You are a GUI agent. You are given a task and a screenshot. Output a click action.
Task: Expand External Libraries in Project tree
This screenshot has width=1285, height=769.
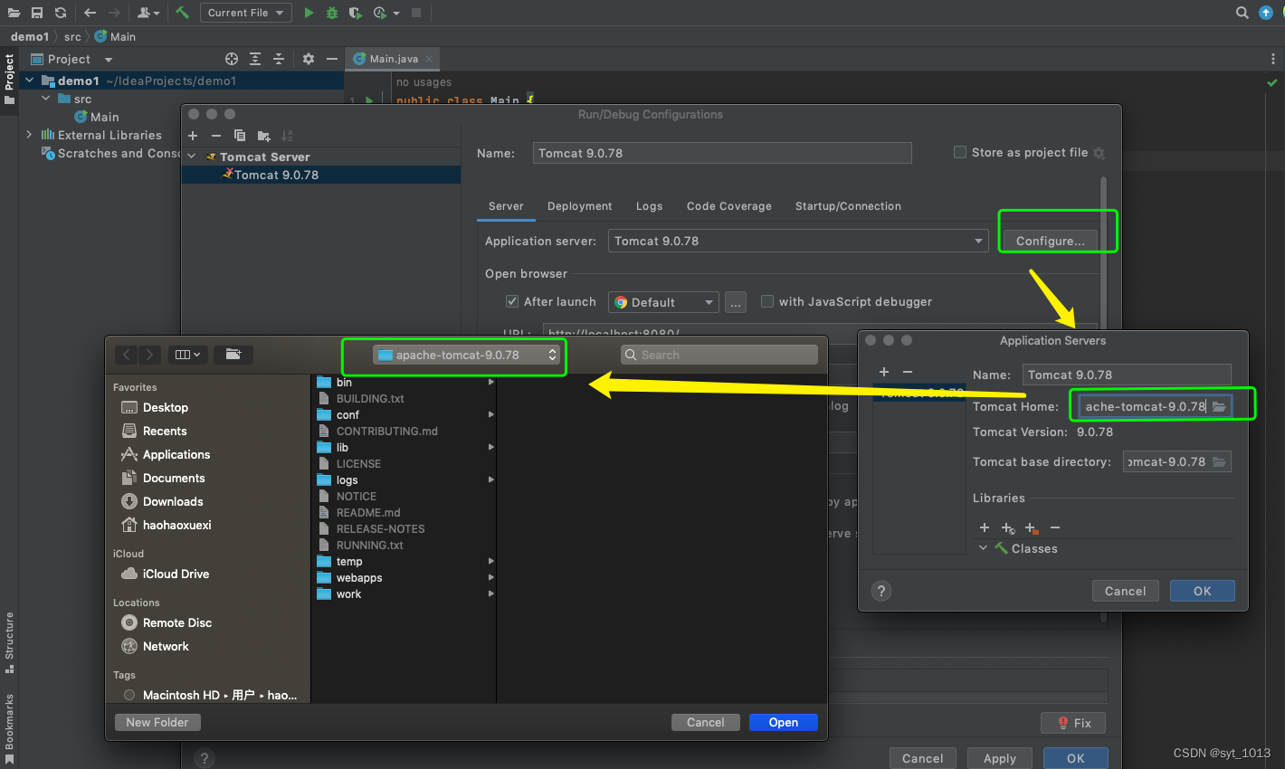point(29,135)
